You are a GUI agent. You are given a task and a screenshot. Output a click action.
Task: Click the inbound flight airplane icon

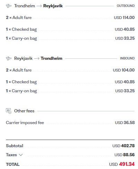(x=9, y=58)
